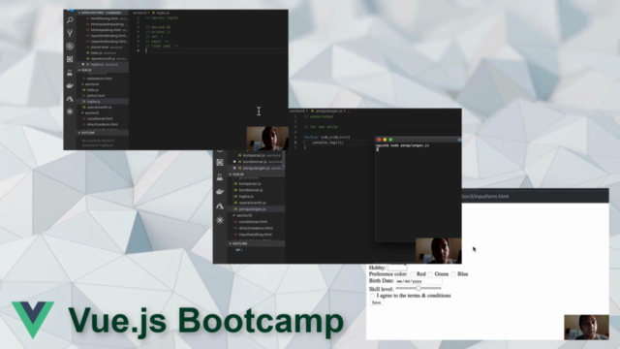Open Search in the logika.js VS Code window

(x=70, y=19)
